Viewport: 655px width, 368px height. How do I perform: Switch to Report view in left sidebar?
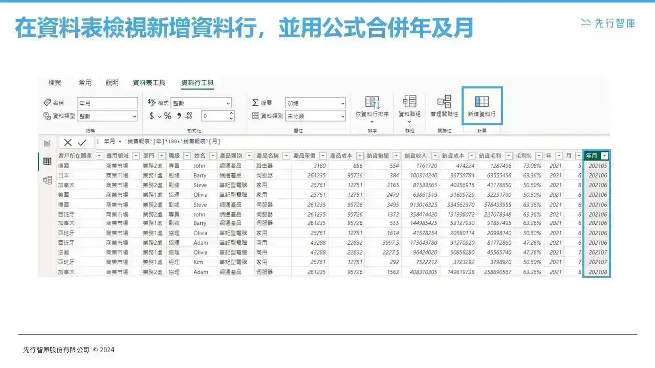click(47, 143)
